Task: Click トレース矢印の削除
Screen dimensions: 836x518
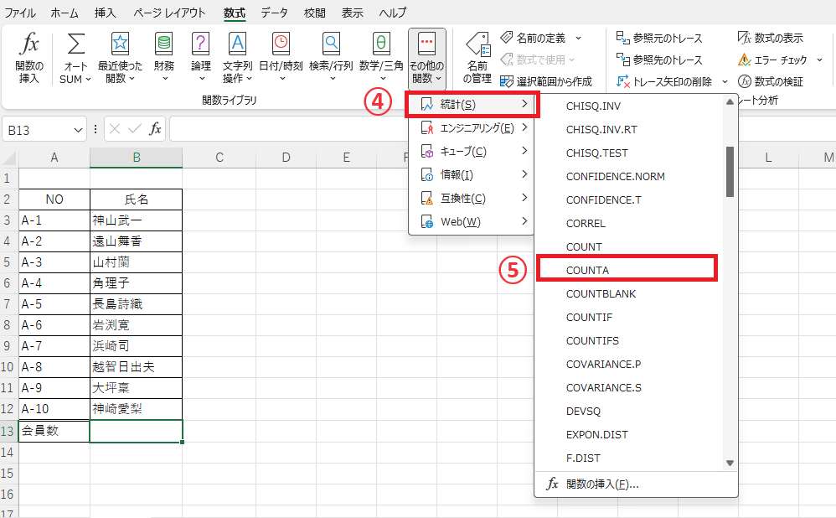Action: (664, 81)
